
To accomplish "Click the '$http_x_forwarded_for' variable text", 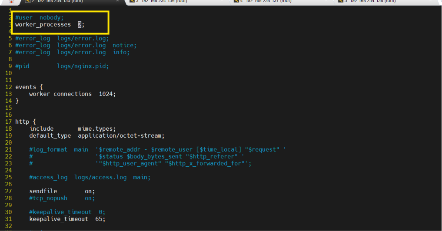I will 205,163.
